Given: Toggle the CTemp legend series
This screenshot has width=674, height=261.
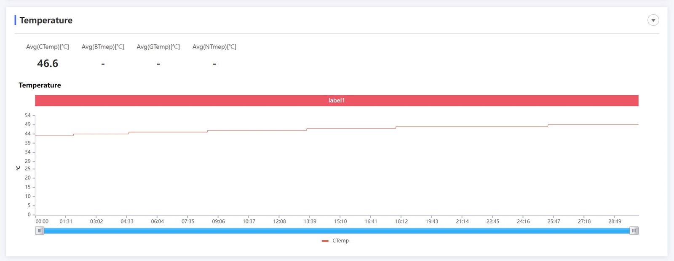Looking at the screenshot, I should pyautogui.click(x=340, y=241).
